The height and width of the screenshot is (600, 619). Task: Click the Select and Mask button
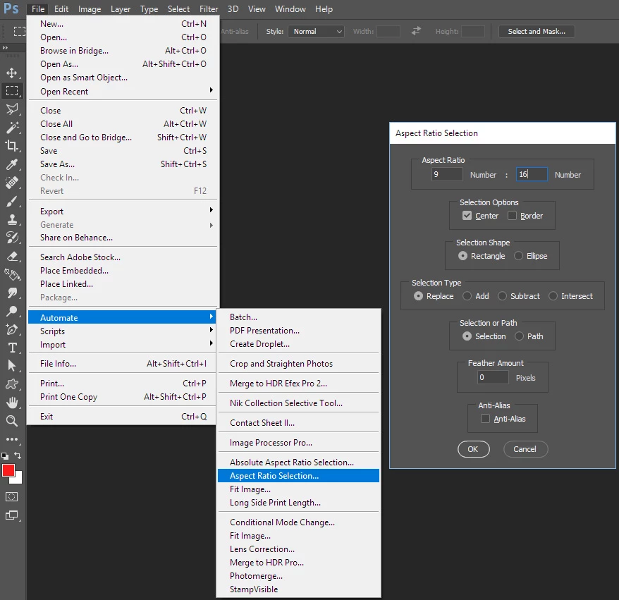click(537, 31)
